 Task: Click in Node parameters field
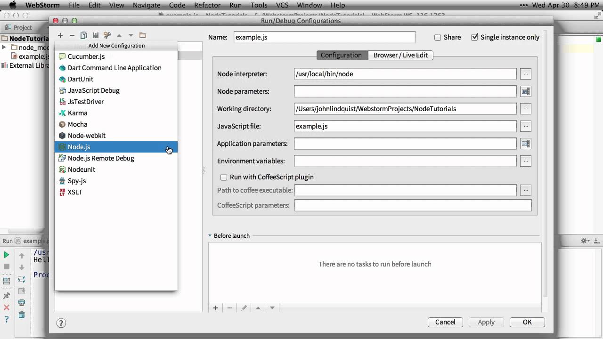(405, 91)
